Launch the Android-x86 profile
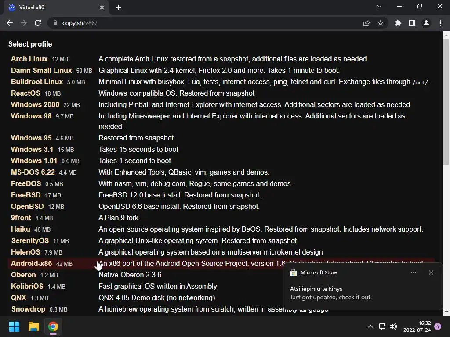Viewport: 450px width, 337px height. coord(31,263)
